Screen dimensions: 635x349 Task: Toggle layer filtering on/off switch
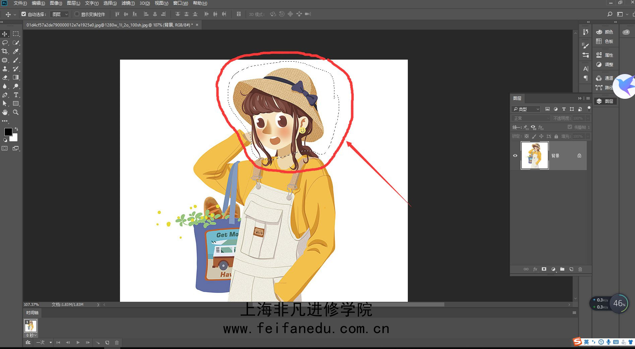(x=589, y=109)
